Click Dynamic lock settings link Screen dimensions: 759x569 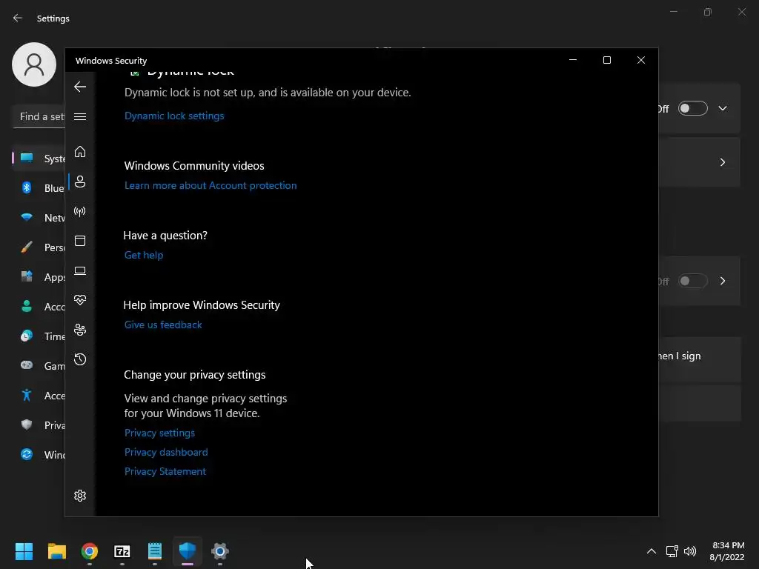tap(174, 116)
